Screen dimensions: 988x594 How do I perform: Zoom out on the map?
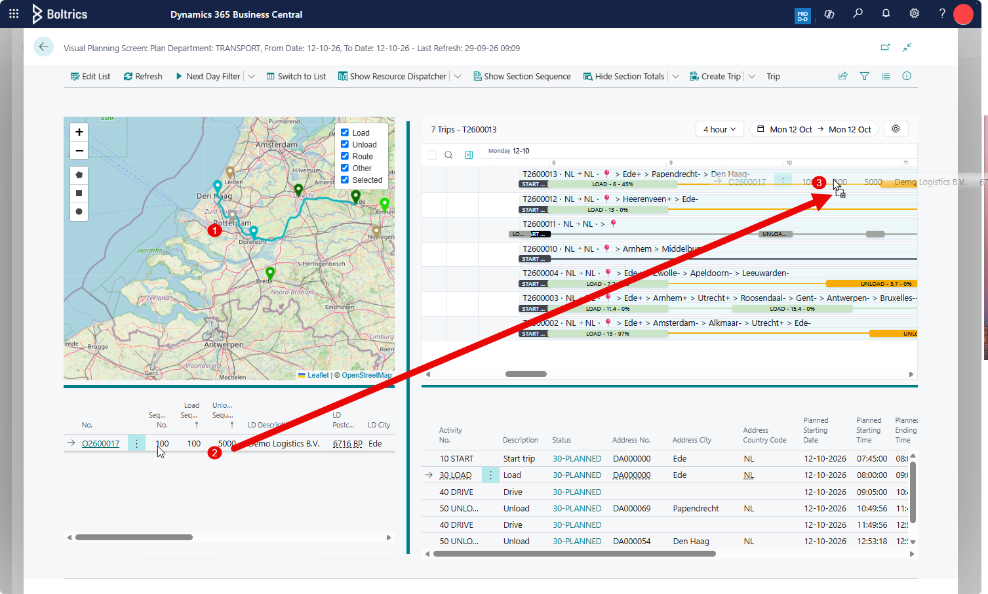pyautogui.click(x=79, y=151)
